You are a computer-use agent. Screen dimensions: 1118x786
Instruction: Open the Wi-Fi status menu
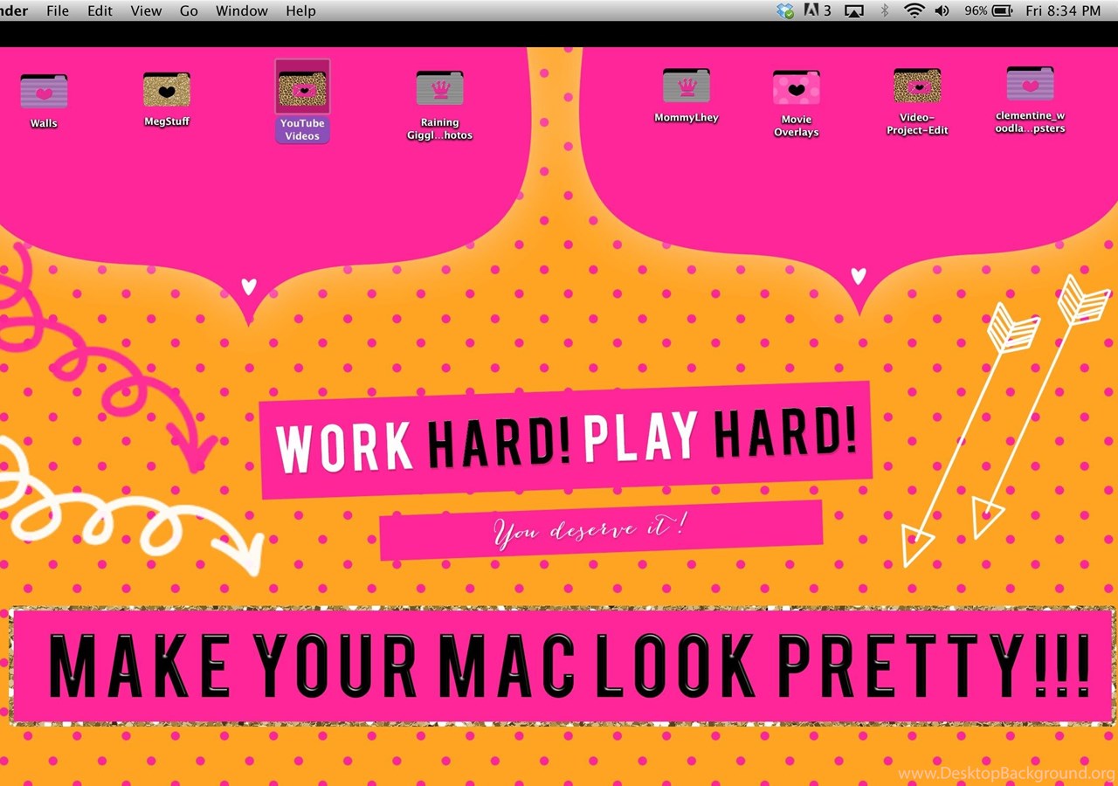914,10
